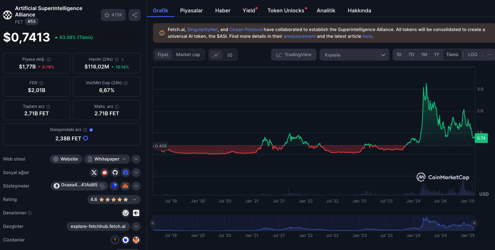
Task: Open the TradingView chart button
Action: point(294,55)
